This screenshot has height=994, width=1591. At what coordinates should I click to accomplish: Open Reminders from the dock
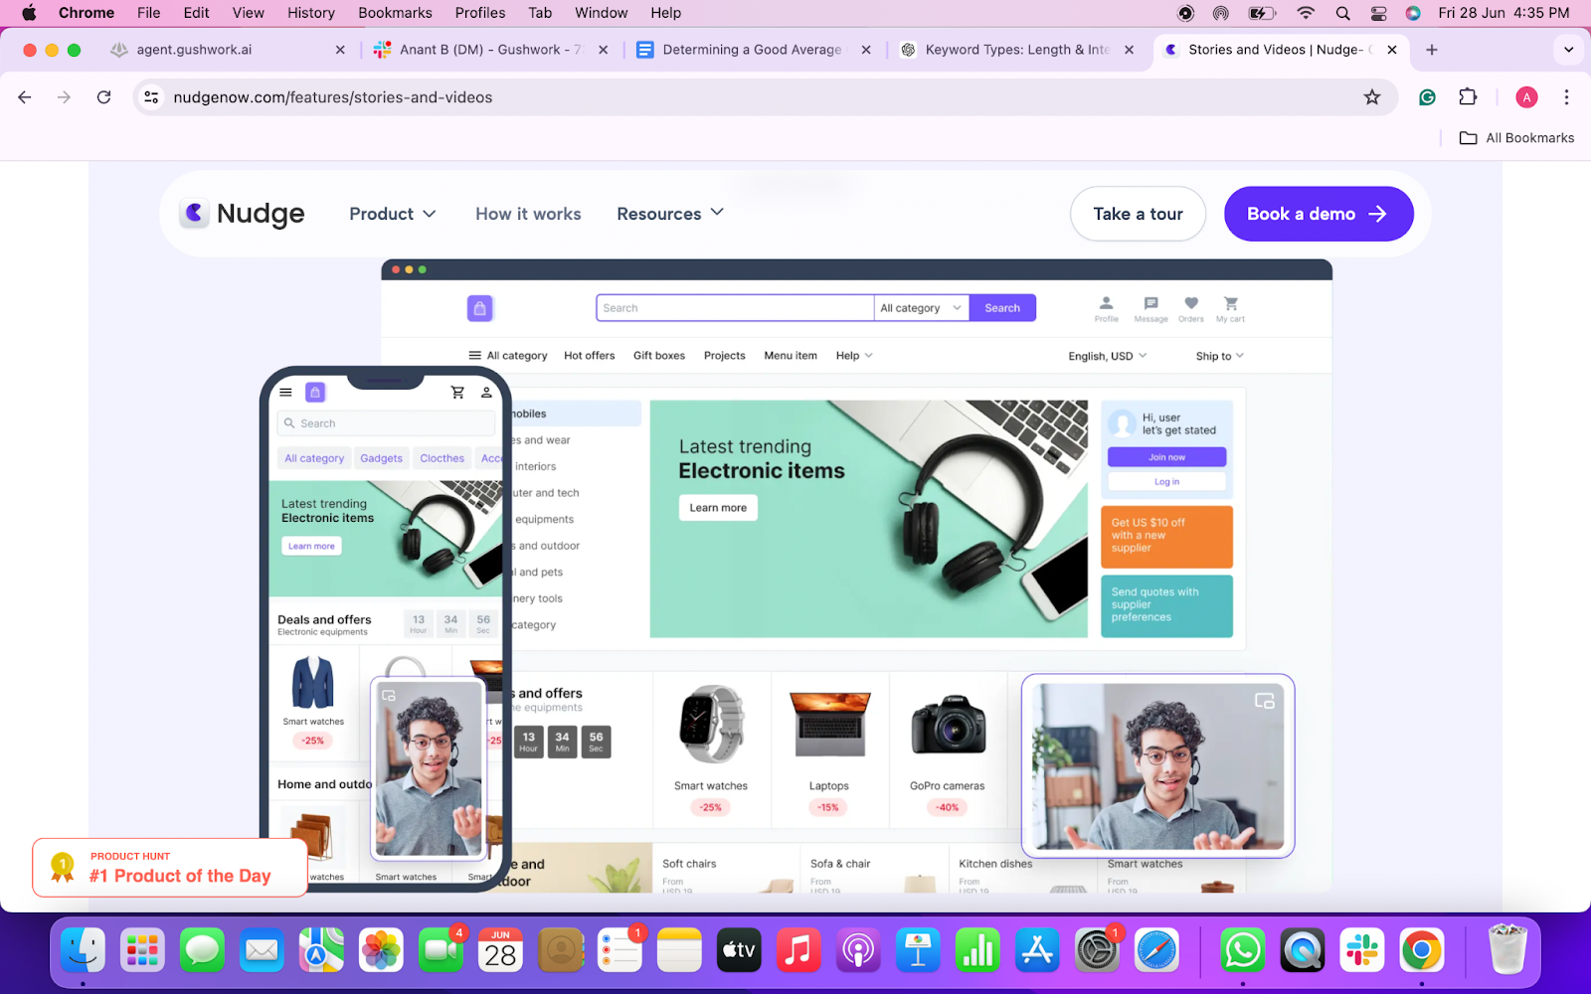620,951
